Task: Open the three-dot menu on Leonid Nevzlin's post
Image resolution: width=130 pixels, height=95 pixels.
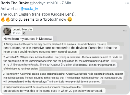Action: (x=125, y=31)
